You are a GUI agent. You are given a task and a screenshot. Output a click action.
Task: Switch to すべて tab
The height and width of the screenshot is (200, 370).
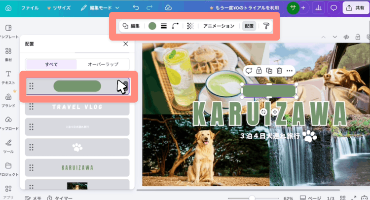click(51, 64)
